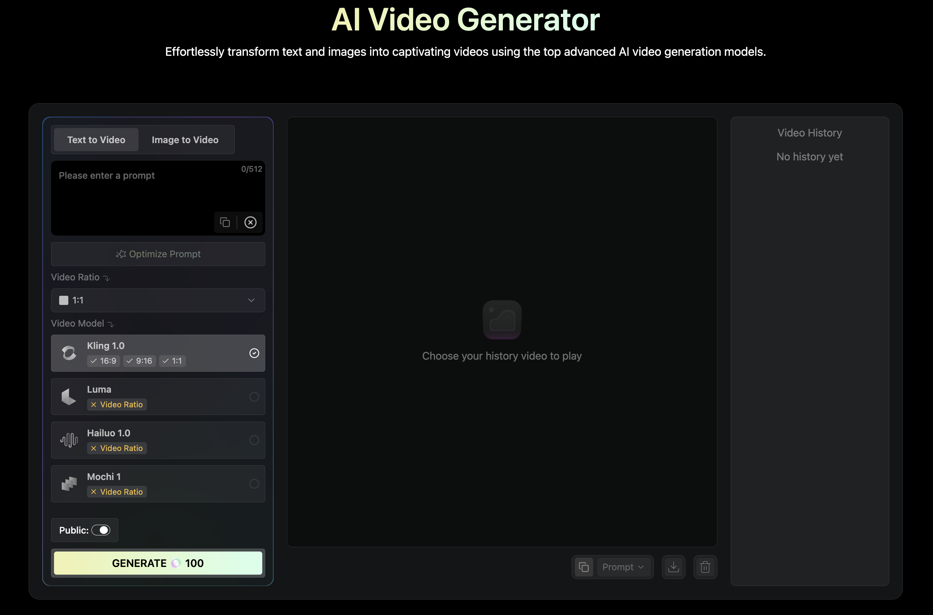The image size is (933, 615).
Task: Click the Hailuo 1.0 waveform icon
Action: 69,440
